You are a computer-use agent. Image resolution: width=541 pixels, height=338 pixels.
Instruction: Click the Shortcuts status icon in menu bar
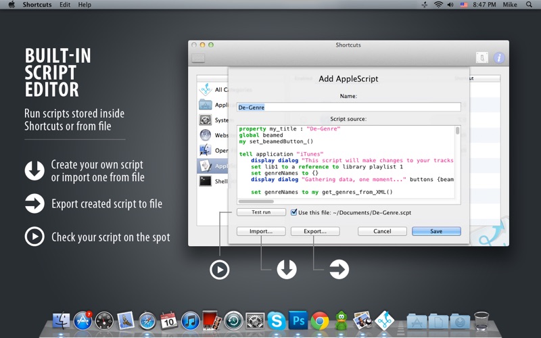point(425,5)
